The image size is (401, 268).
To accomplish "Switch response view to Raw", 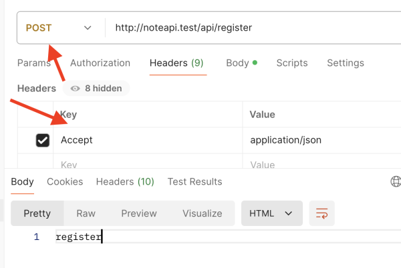I will (x=86, y=213).
